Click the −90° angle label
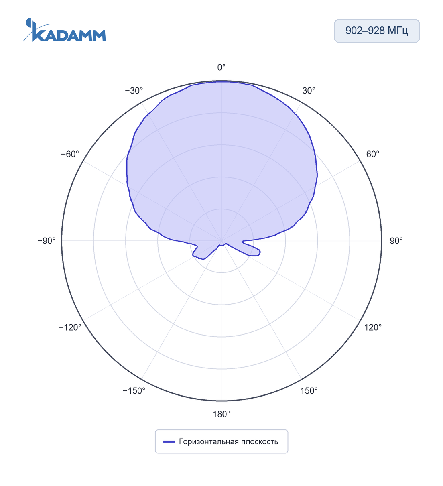Image resolution: width=443 pixels, height=486 pixels. pyautogui.click(x=47, y=241)
